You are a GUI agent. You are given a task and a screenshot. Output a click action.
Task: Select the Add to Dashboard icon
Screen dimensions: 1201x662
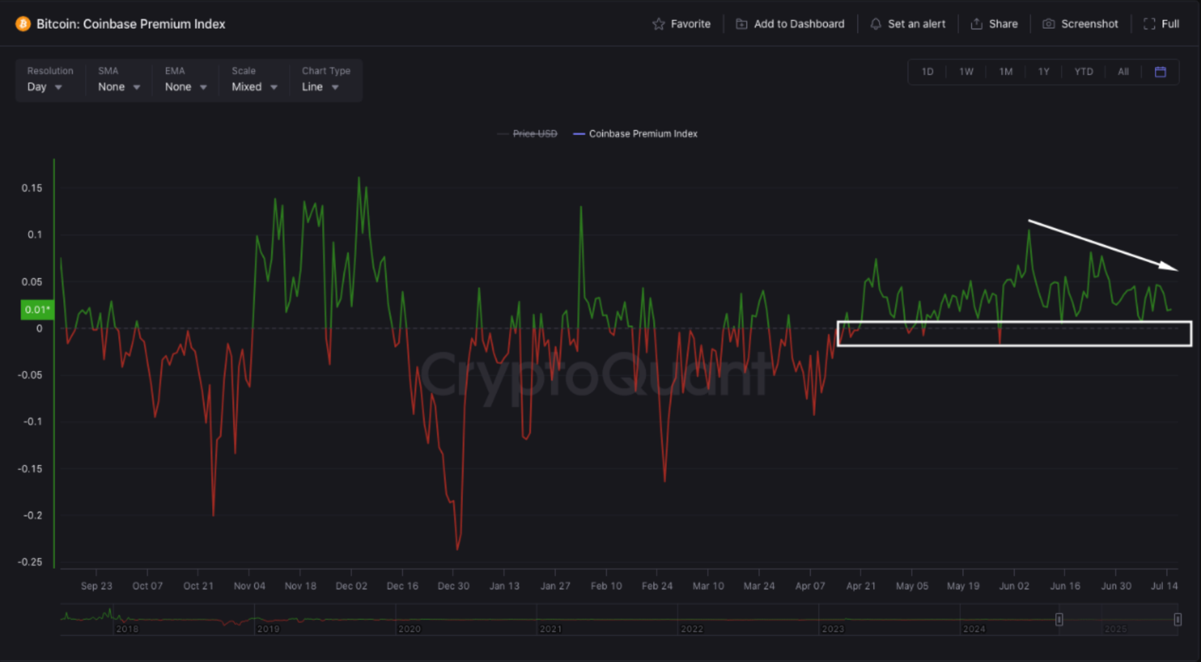(741, 23)
